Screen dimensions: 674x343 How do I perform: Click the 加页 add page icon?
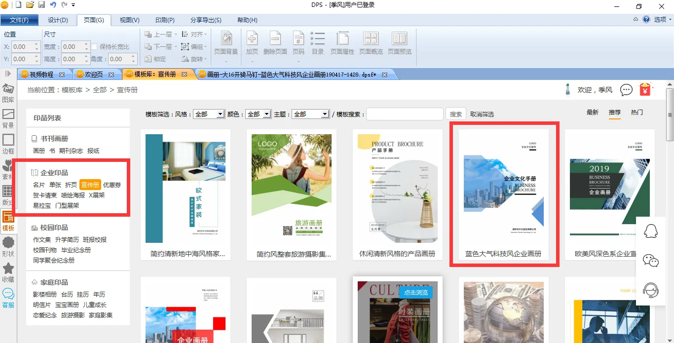click(252, 43)
